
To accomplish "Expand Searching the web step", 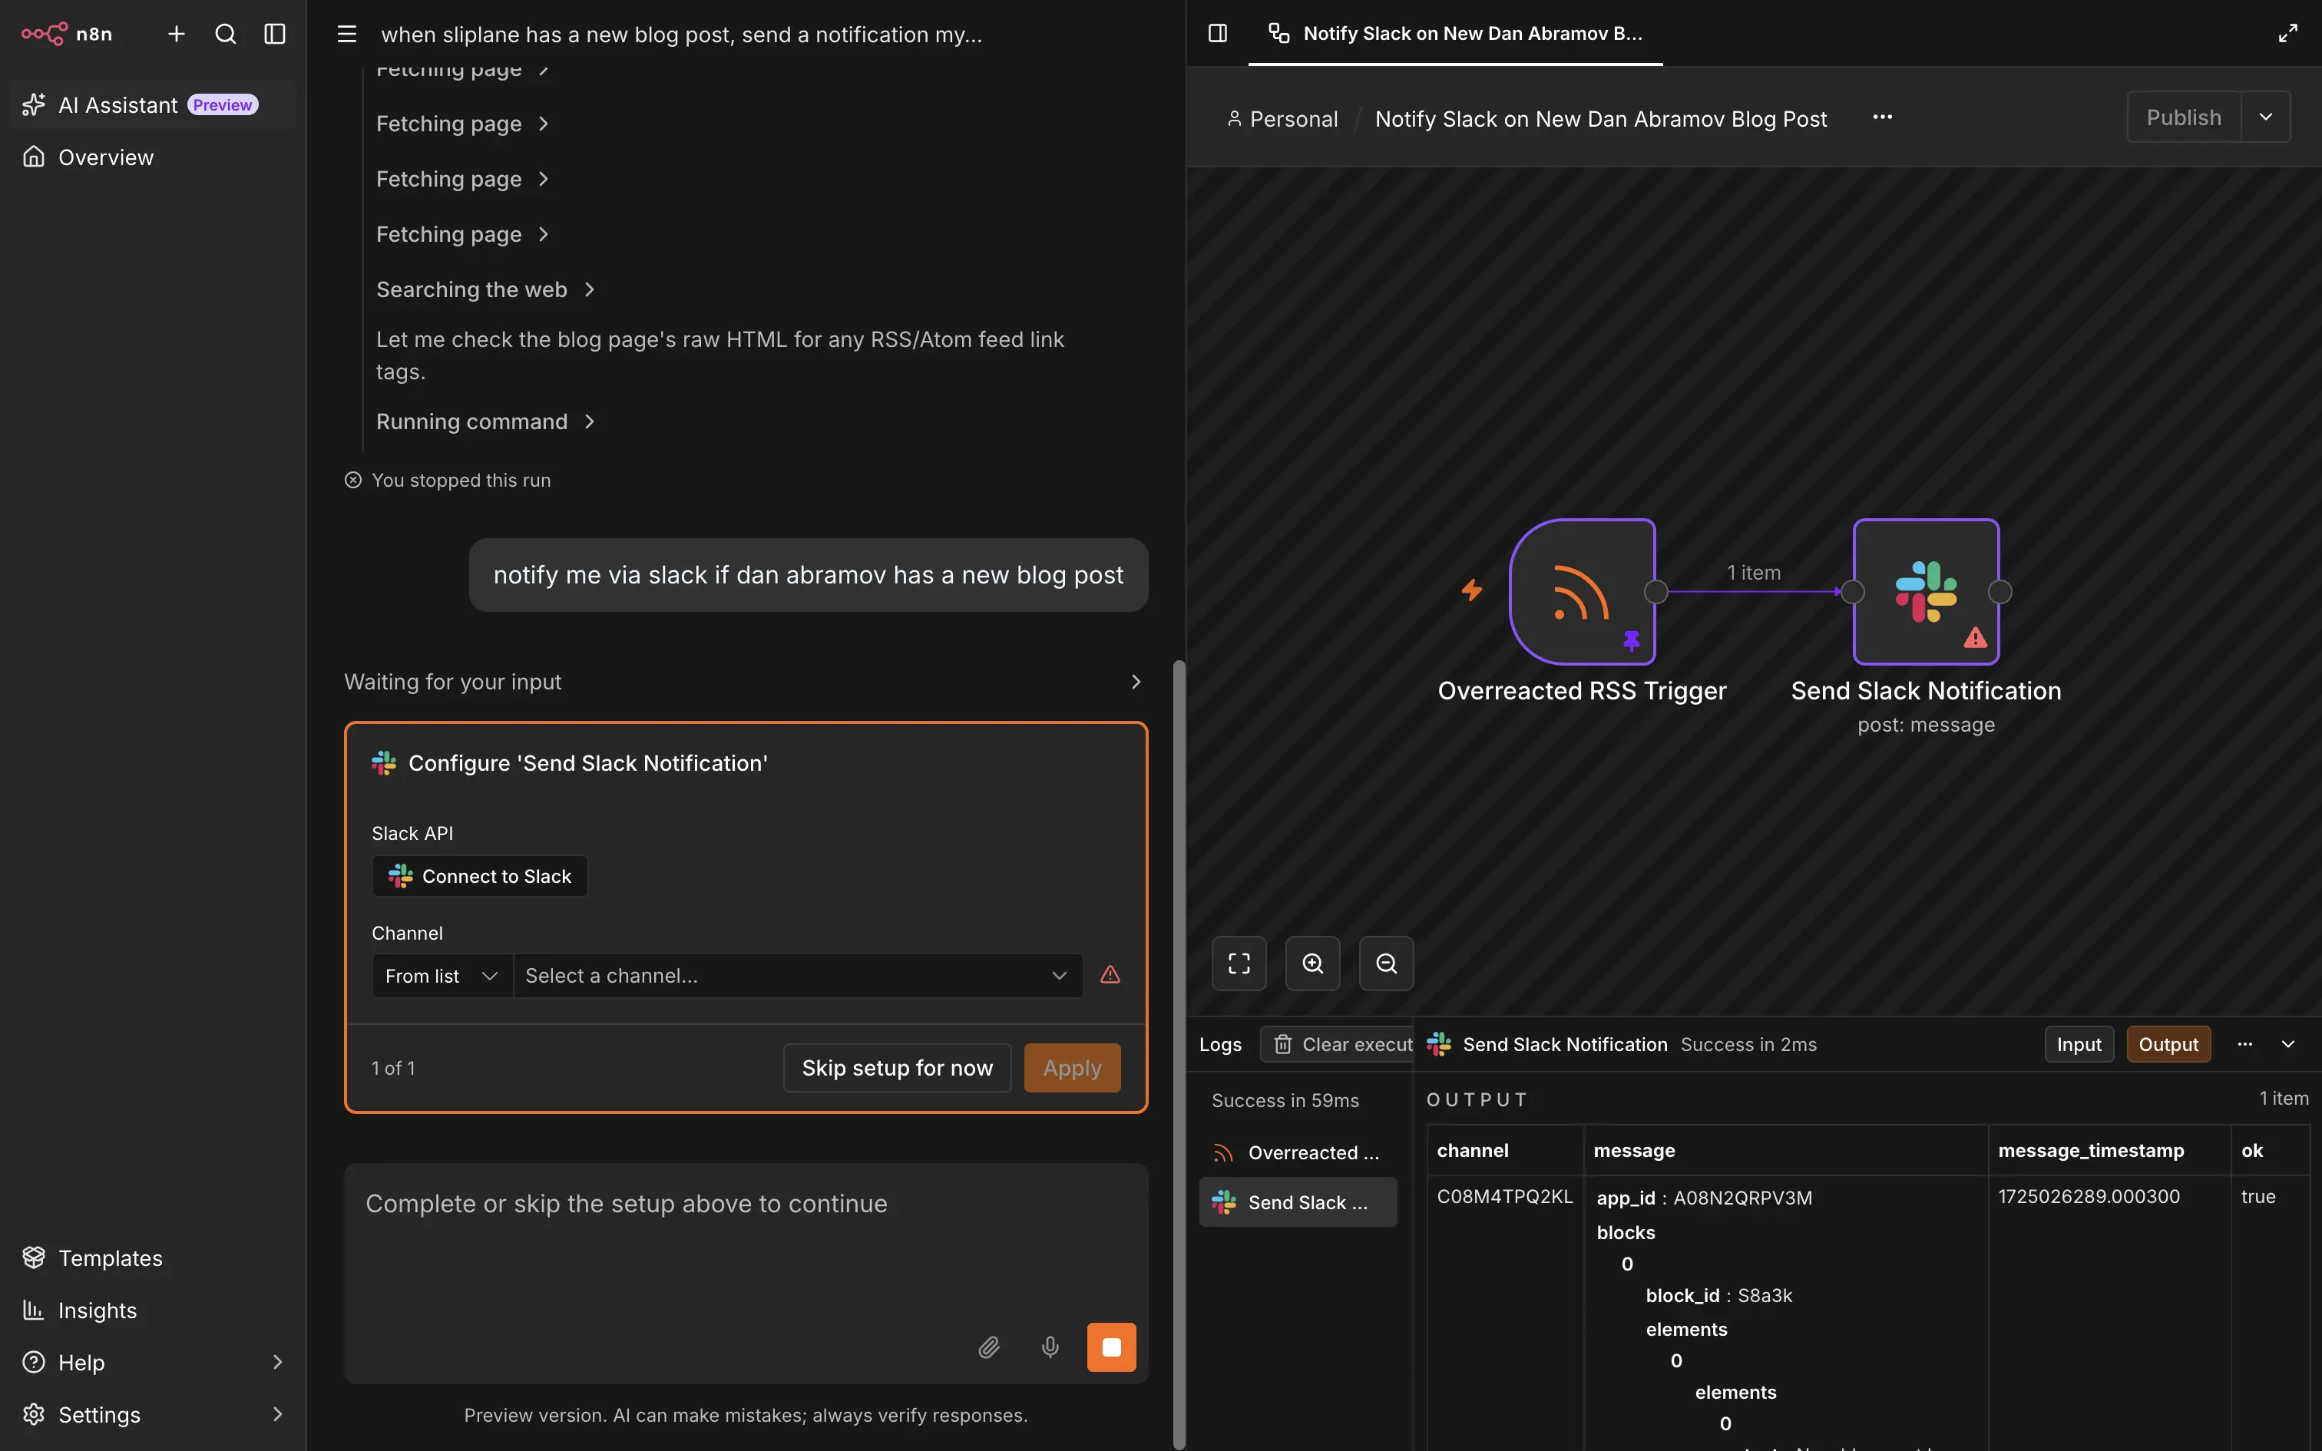I will coord(485,289).
